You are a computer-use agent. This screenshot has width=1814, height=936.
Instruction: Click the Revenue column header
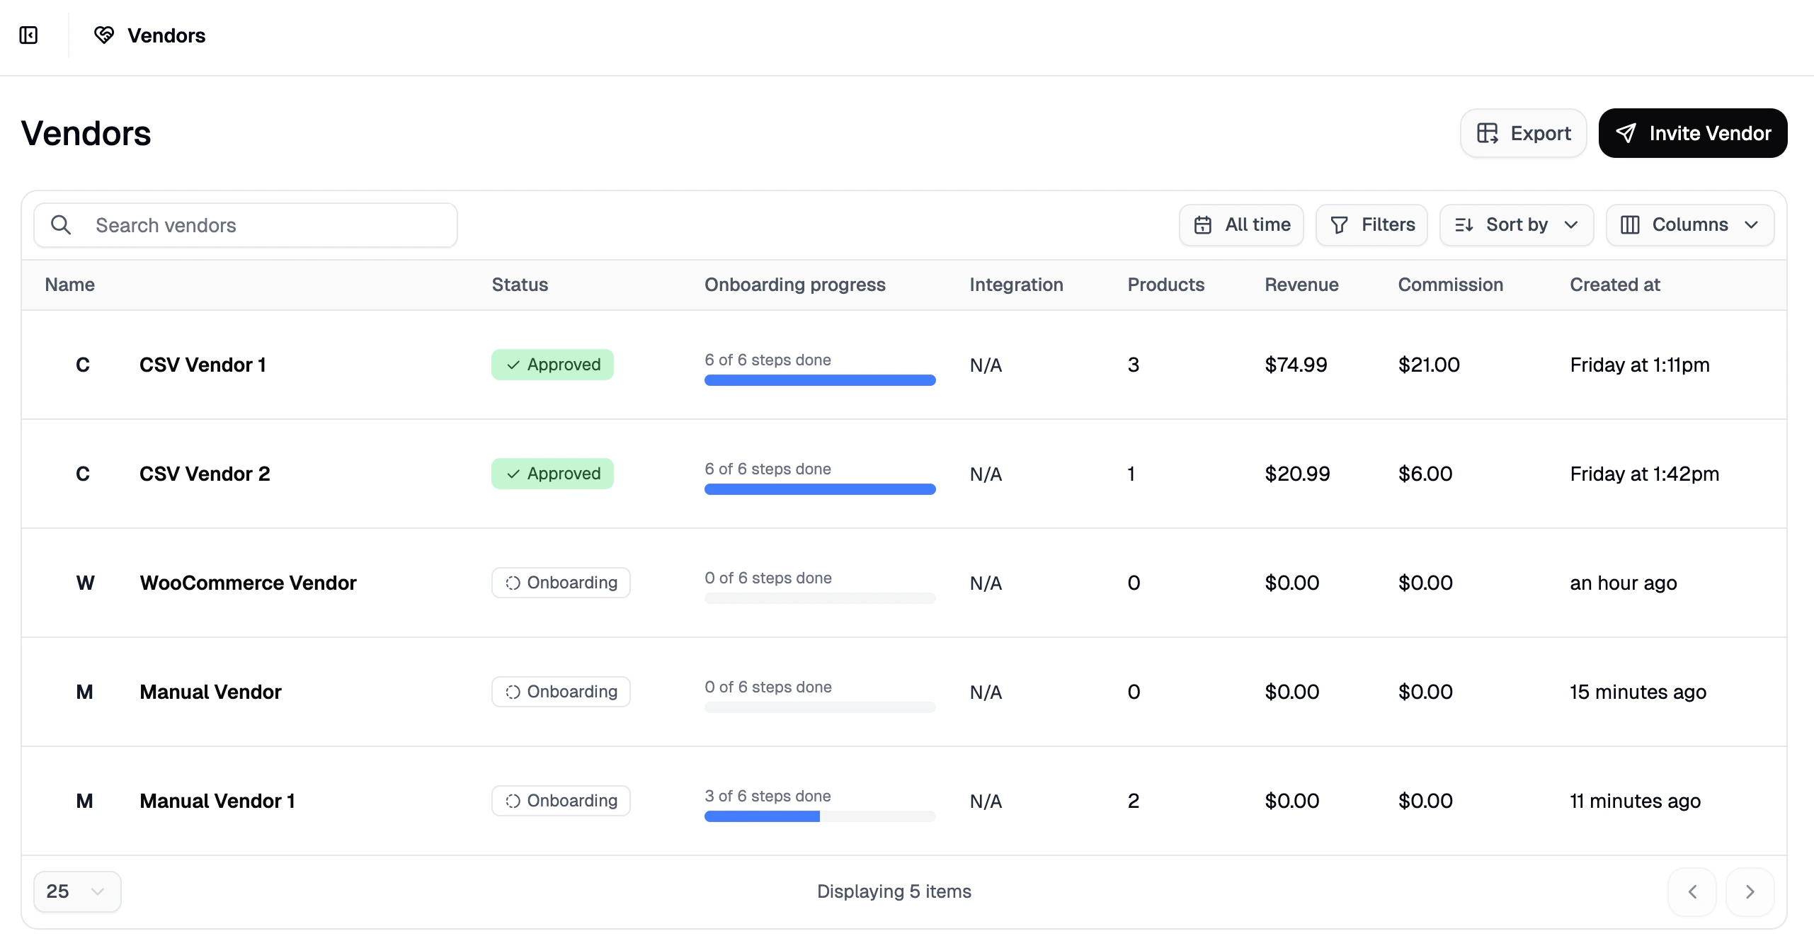pyautogui.click(x=1301, y=285)
